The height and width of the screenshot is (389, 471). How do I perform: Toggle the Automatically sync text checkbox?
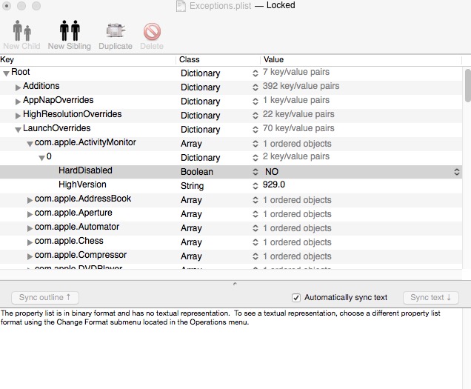point(296,298)
